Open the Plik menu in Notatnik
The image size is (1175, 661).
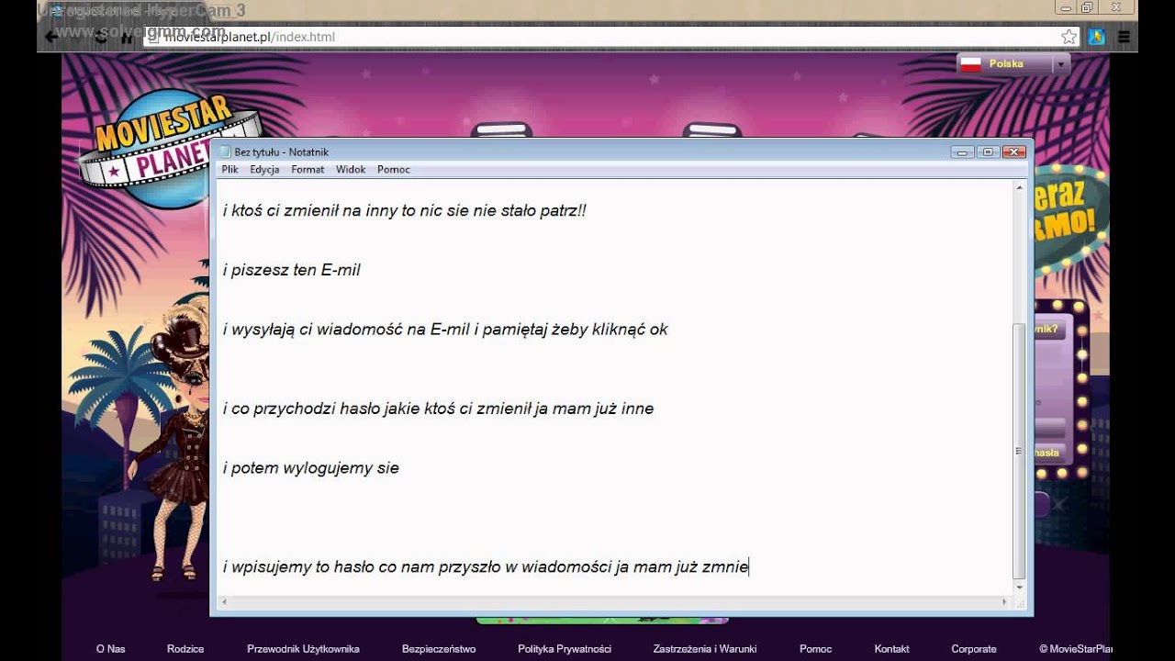pos(229,170)
